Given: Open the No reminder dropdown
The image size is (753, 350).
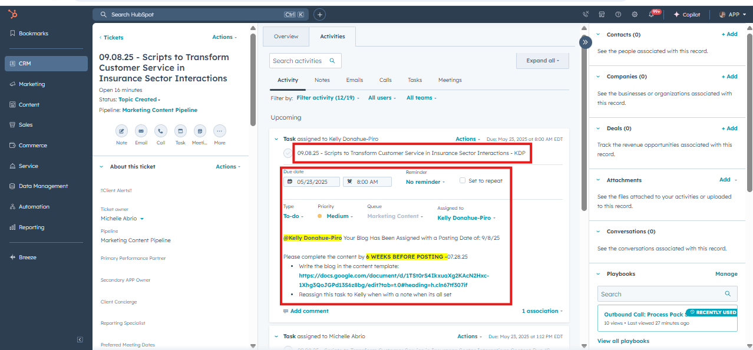Looking at the screenshot, I should click(426, 182).
